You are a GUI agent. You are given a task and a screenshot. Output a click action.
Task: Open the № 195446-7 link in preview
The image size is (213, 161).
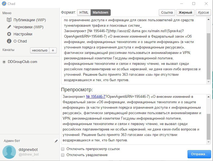(x=96, y=97)
